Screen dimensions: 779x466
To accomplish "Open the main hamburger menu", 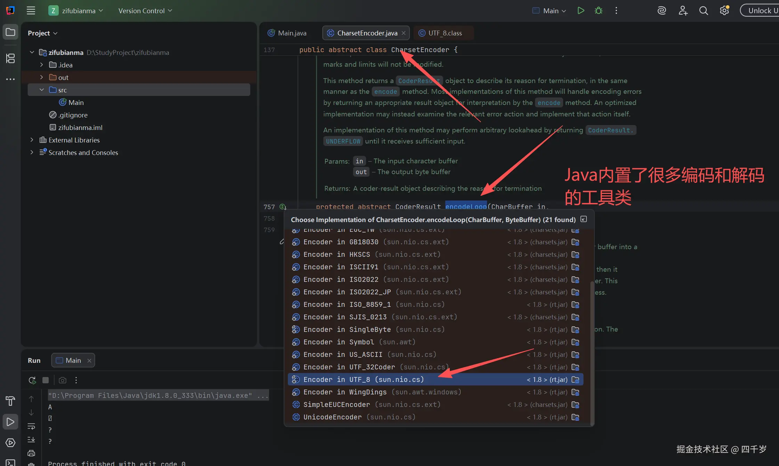I will 31,10.
